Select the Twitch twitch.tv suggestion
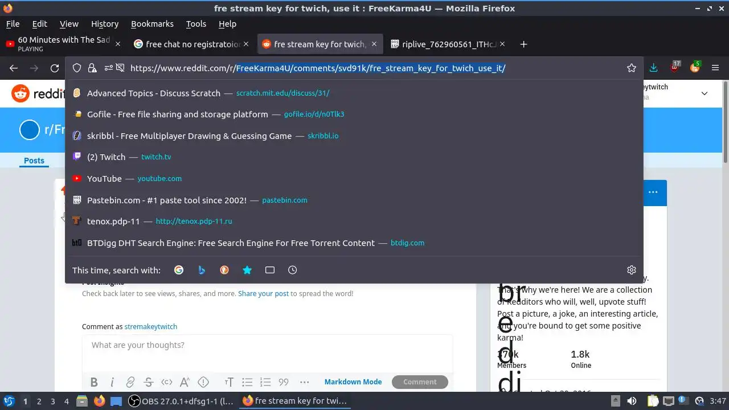Screen dimensions: 729x410 coord(354,157)
